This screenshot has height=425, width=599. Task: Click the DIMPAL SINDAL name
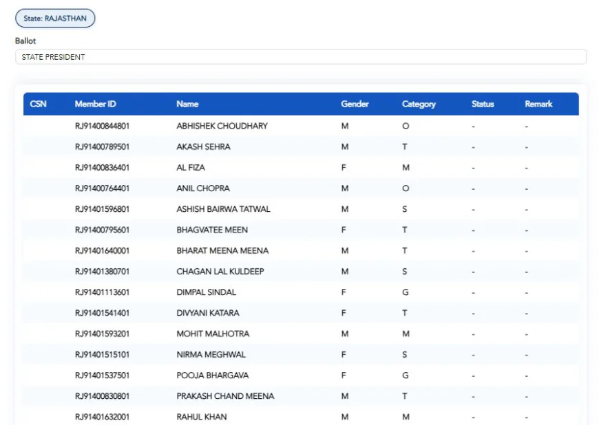(x=206, y=292)
